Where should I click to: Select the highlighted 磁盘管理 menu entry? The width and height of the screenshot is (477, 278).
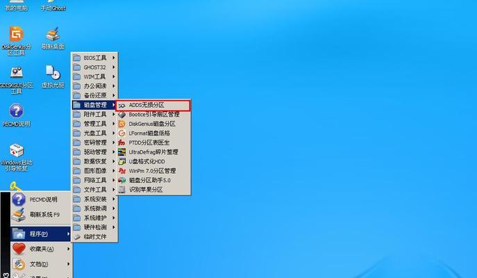tap(94, 105)
